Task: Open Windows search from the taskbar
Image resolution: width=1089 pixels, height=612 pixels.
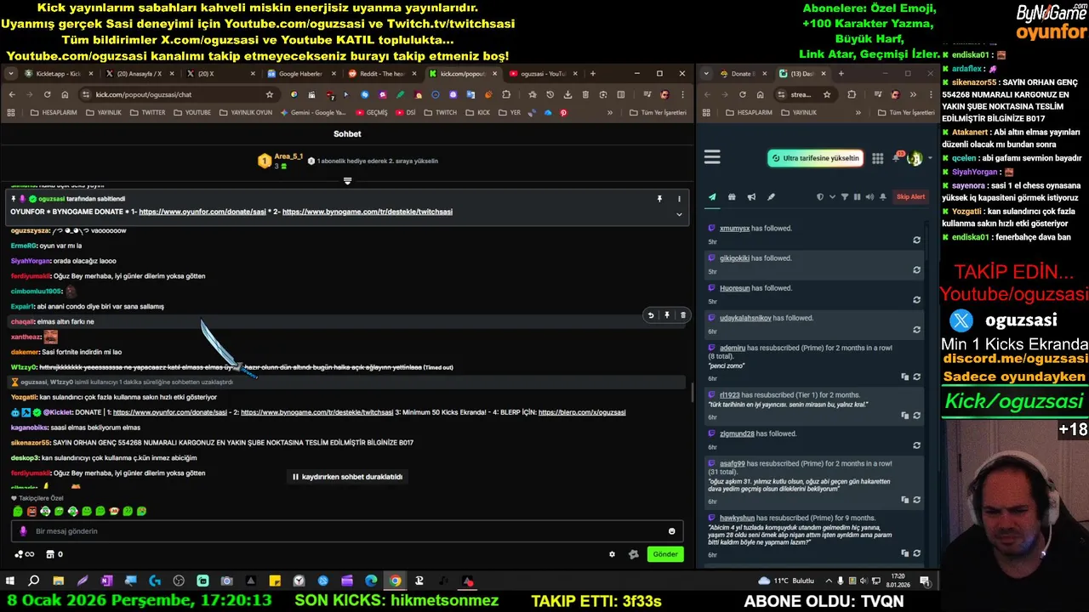Action: [x=34, y=581]
